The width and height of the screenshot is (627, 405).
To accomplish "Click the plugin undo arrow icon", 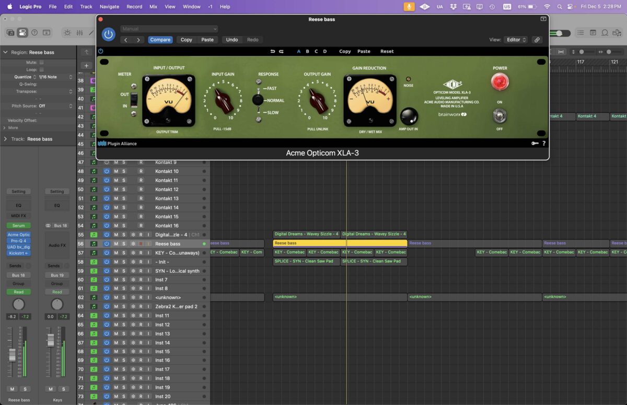I will [272, 51].
